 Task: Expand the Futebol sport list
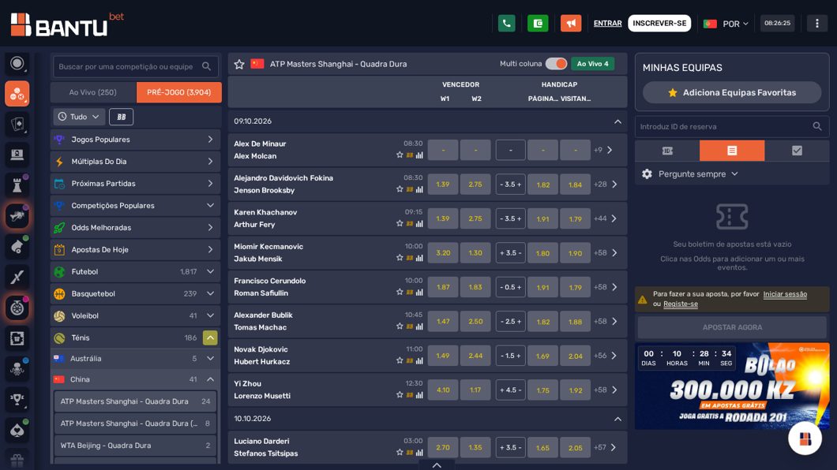(x=210, y=272)
